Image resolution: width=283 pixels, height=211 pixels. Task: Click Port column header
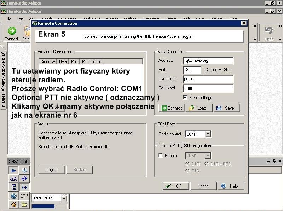[x=74, y=62]
